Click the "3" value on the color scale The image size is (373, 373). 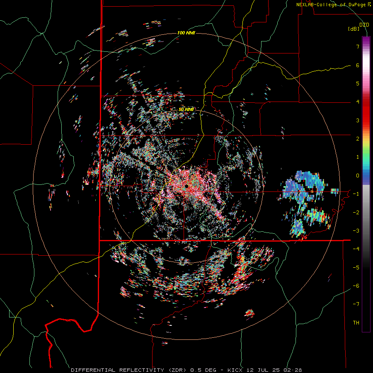point(358,120)
